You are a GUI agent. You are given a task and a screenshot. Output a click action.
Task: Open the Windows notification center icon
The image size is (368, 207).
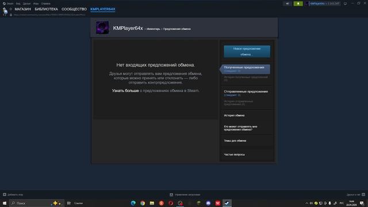(x=362, y=203)
